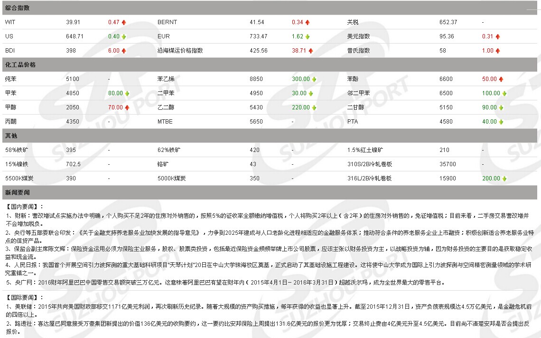Image resolution: width=541 pixels, height=338 pixels.
Task: Click the up arrow beside 普氏指数 1.00
Action: 497,51
